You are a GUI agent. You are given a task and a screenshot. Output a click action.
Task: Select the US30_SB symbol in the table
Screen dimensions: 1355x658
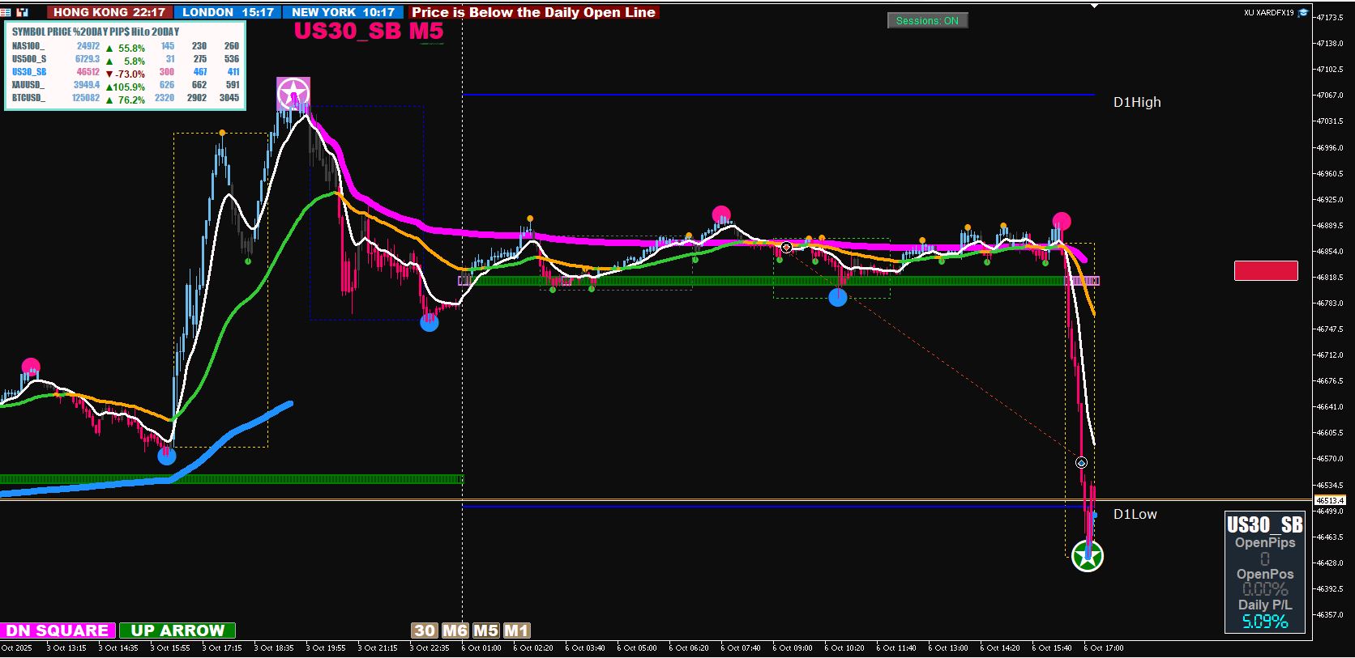click(29, 72)
